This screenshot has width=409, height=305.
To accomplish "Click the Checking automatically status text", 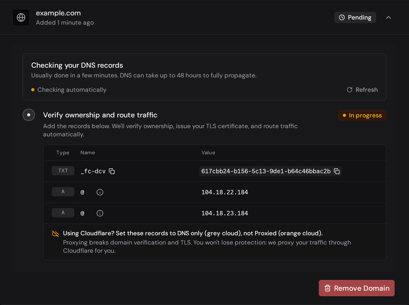I will coord(72,90).
